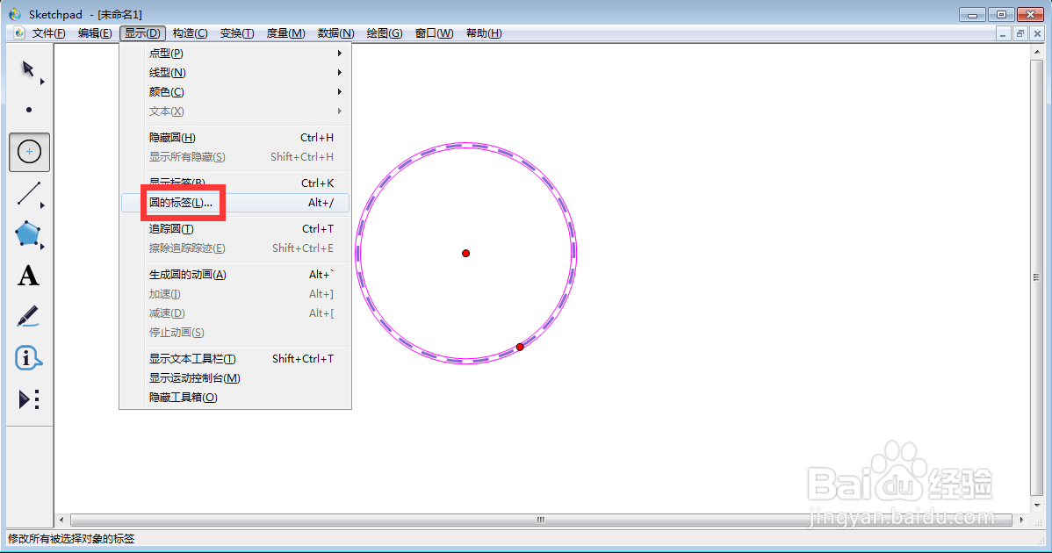
Task: Choose 隐藏工具箱(O) menu entry
Action: pos(235,398)
